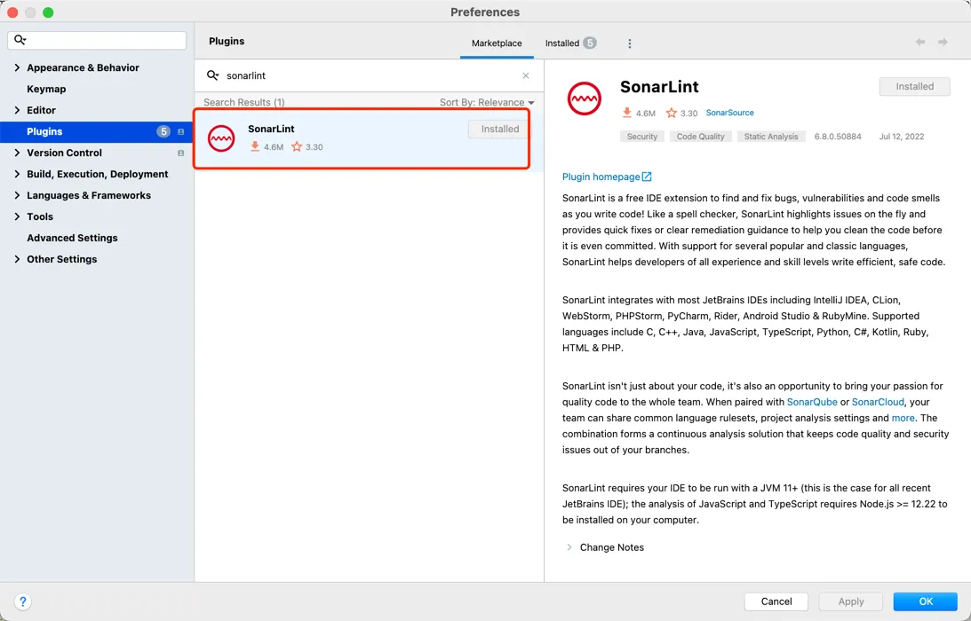Image resolution: width=971 pixels, height=621 pixels.
Task: Click the large SonarLint logo in details
Action: coord(584,98)
